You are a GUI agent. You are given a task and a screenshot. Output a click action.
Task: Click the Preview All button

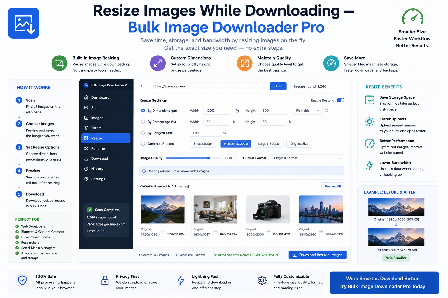(x=333, y=186)
